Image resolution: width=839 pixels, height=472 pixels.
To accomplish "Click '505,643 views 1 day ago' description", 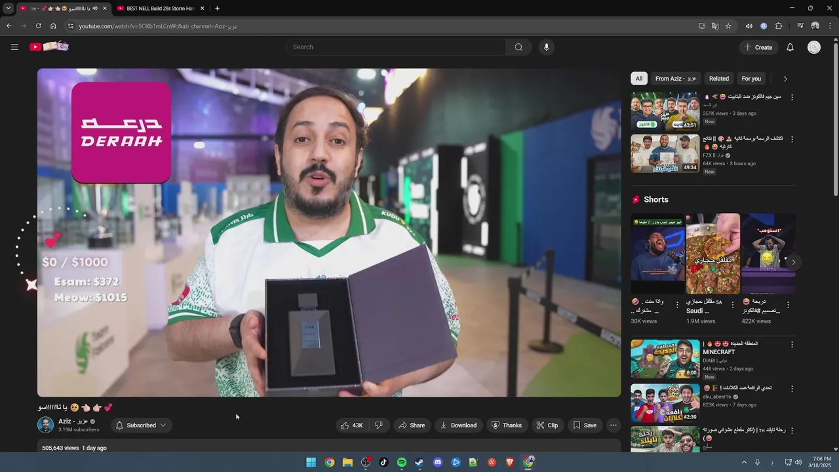I will point(74,448).
